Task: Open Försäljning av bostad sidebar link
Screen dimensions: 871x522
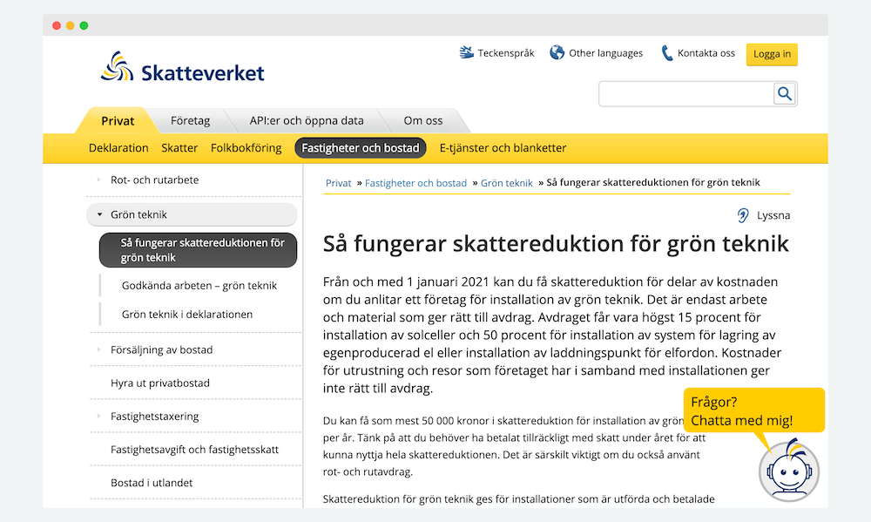Action: [162, 349]
